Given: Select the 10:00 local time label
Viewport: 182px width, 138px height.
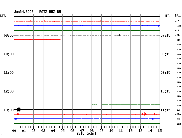Looking at the screenshot, I should tap(9, 54).
